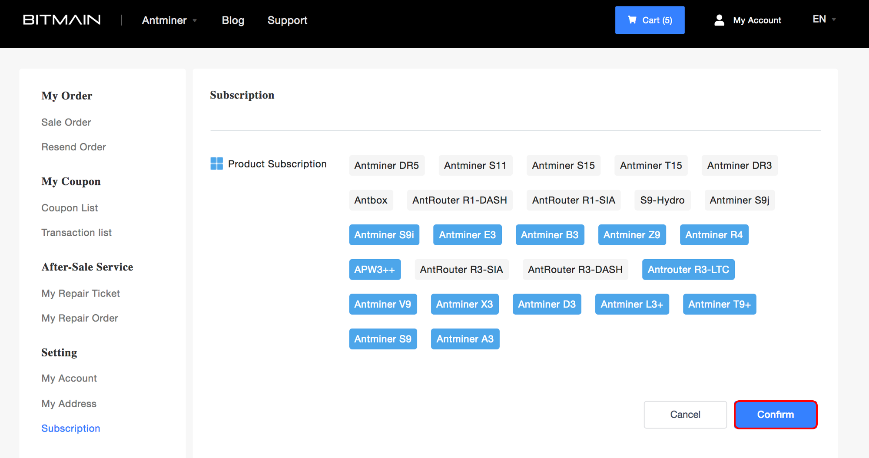
Task: Deselect APW3++ subscription
Action: click(375, 270)
